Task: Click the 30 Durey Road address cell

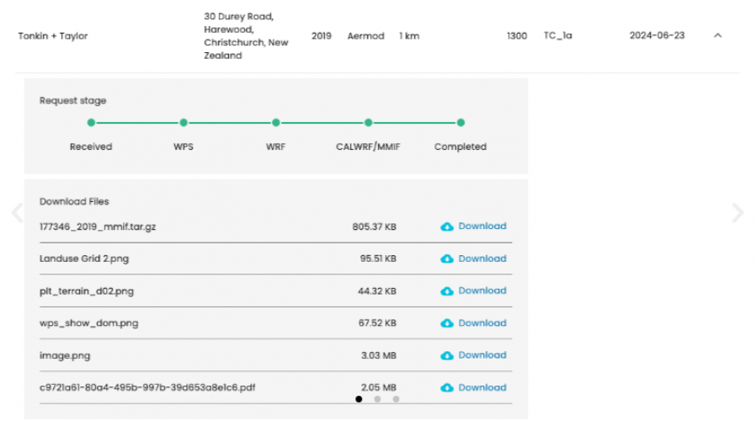Action: point(246,35)
